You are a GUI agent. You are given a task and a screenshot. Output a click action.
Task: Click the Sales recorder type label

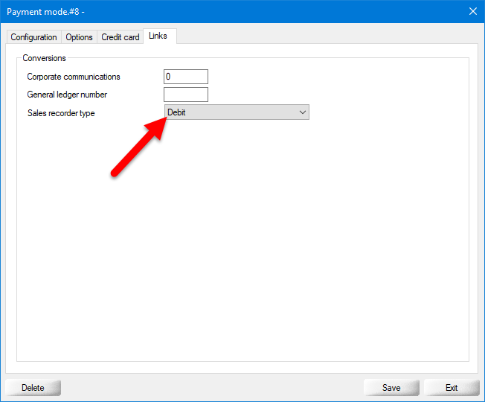click(x=61, y=113)
